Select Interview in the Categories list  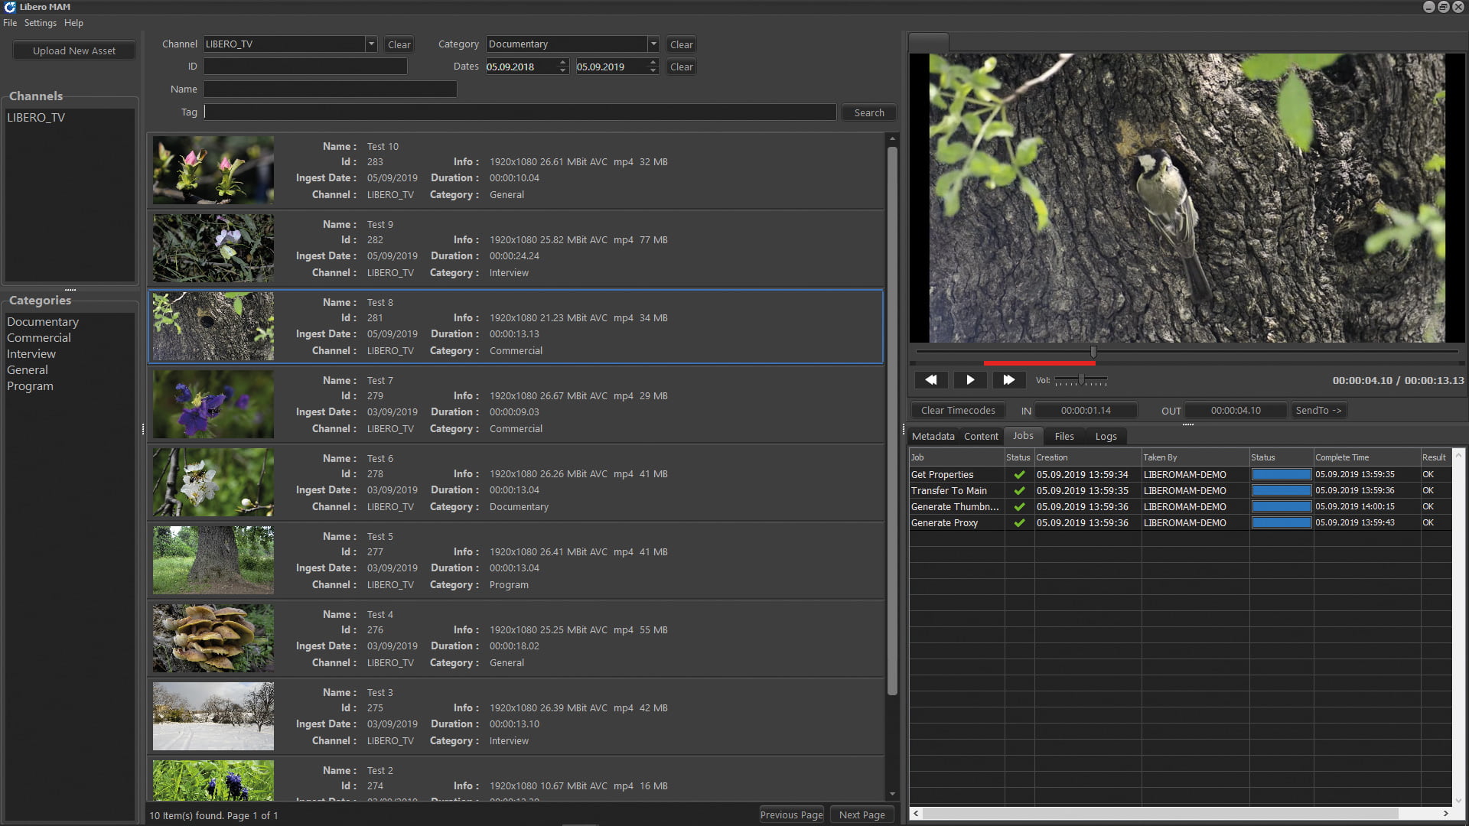point(31,354)
